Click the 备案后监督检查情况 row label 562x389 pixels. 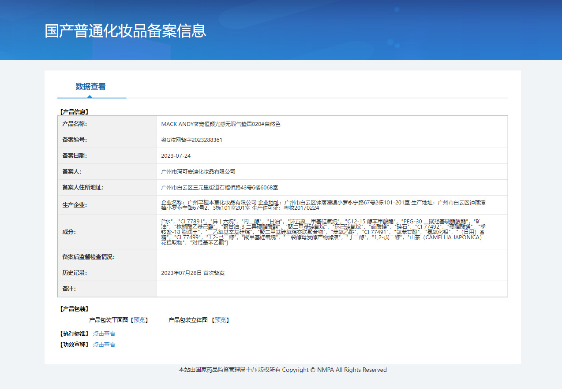point(88,257)
